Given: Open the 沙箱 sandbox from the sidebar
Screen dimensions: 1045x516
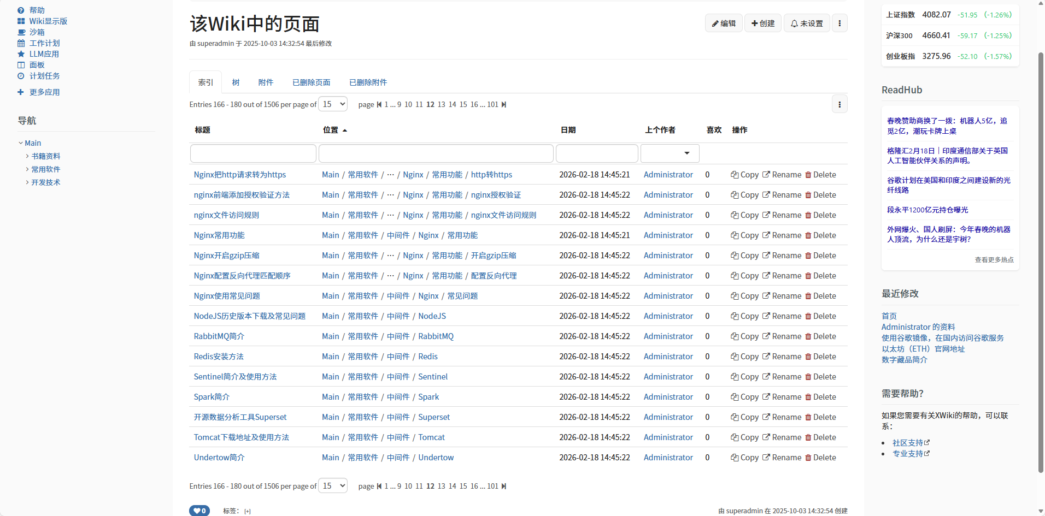Looking at the screenshot, I should pos(37,32).
